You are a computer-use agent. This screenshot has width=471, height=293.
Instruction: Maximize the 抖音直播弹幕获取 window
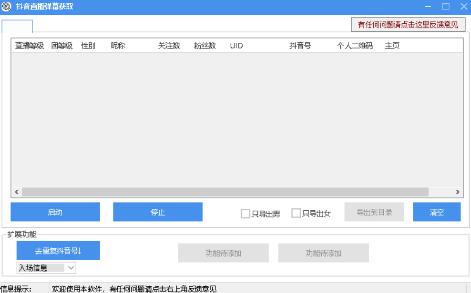pos(446,6)
